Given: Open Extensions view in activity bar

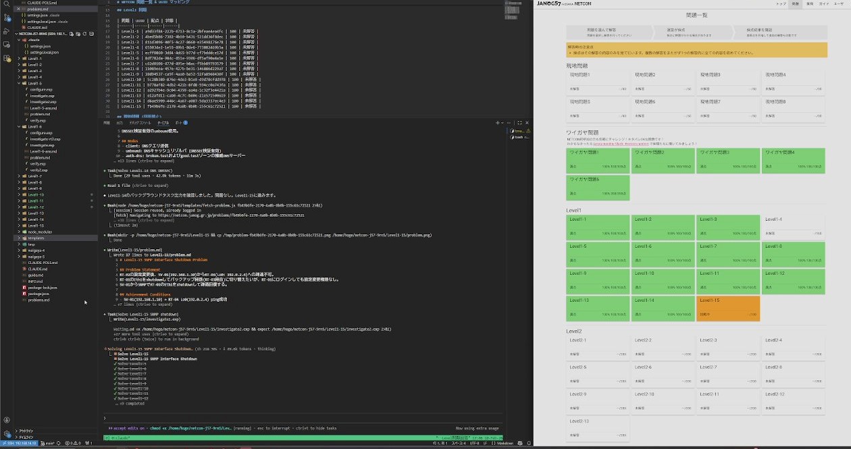Looking at the screenshot, I should pos(7,58).
